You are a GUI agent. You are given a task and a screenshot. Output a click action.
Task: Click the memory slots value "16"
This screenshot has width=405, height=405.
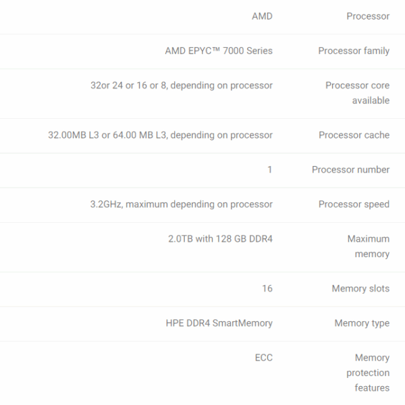(x=267, y=288)
